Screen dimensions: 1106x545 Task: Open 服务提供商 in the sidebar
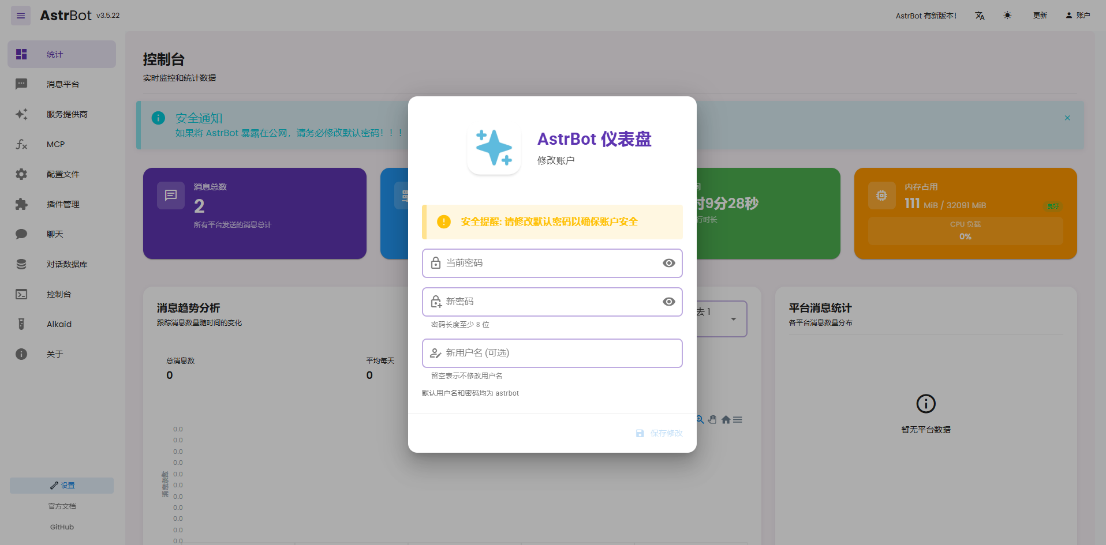(62, 114)
